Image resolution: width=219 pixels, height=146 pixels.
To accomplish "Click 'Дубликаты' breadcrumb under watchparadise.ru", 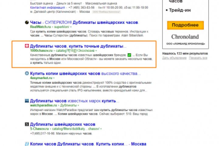I will (68, 105).
